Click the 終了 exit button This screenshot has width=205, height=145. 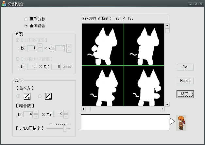[x=185, y=94]
